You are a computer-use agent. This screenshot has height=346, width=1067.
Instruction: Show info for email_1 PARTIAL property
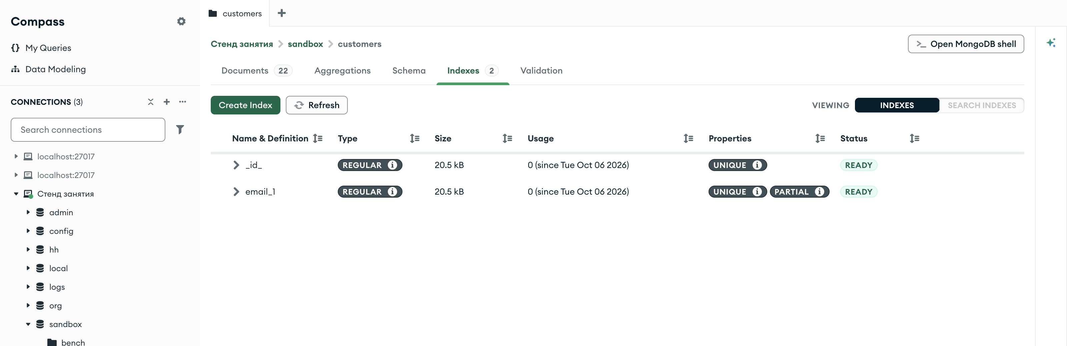[x=819, y=192]
